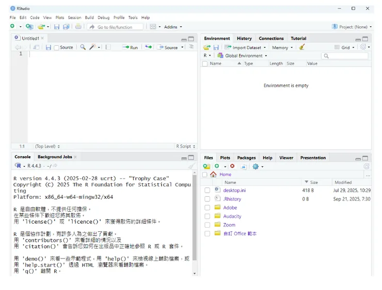382x290 pixels.
Task: Open the Tools menu
Action: (133, 18)
